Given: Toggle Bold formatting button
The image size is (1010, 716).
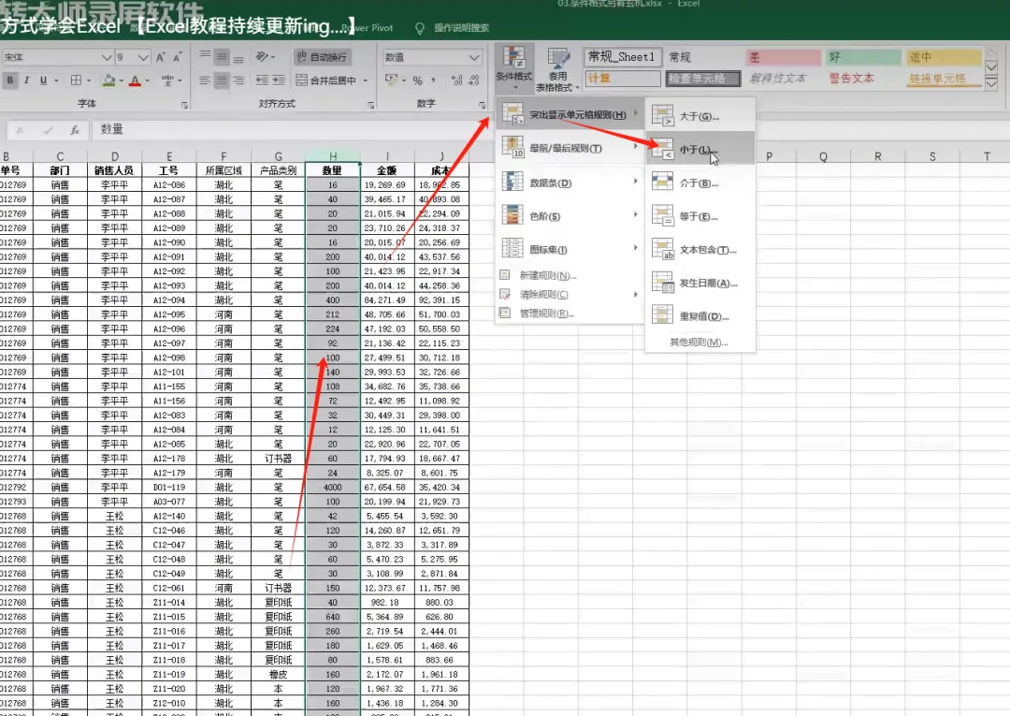Looking at the screenshot, I should pyautogui.click(x=10, y=80).
